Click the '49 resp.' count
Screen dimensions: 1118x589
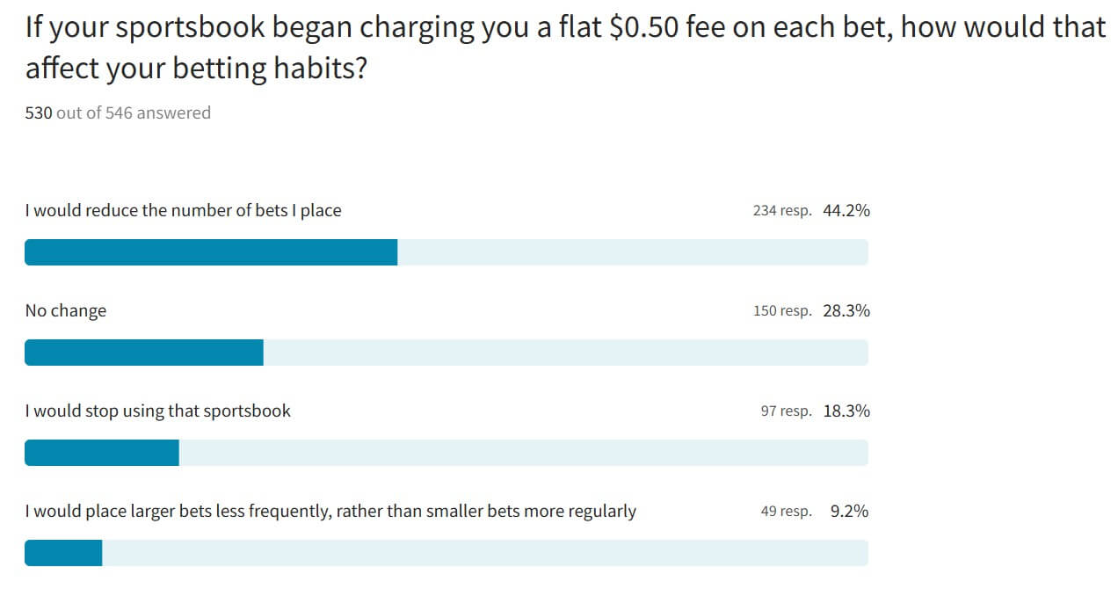[x=787, y=512]
